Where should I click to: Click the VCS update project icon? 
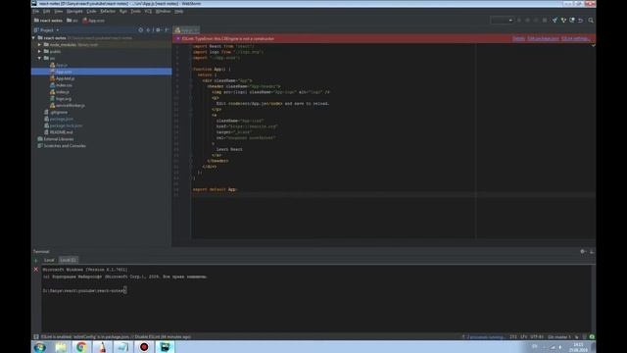(x=555, y=20)
